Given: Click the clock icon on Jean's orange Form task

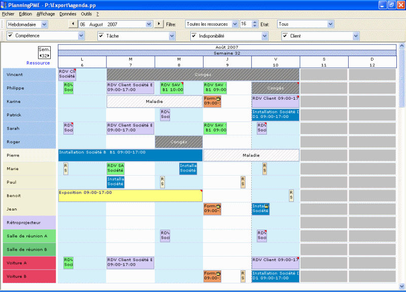Looking at the screenshot, I should 218,206.
